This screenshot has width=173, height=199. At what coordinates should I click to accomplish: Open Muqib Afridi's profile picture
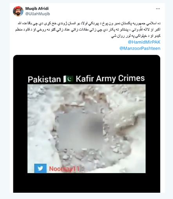pyautogui.click(x=18, y=11)
